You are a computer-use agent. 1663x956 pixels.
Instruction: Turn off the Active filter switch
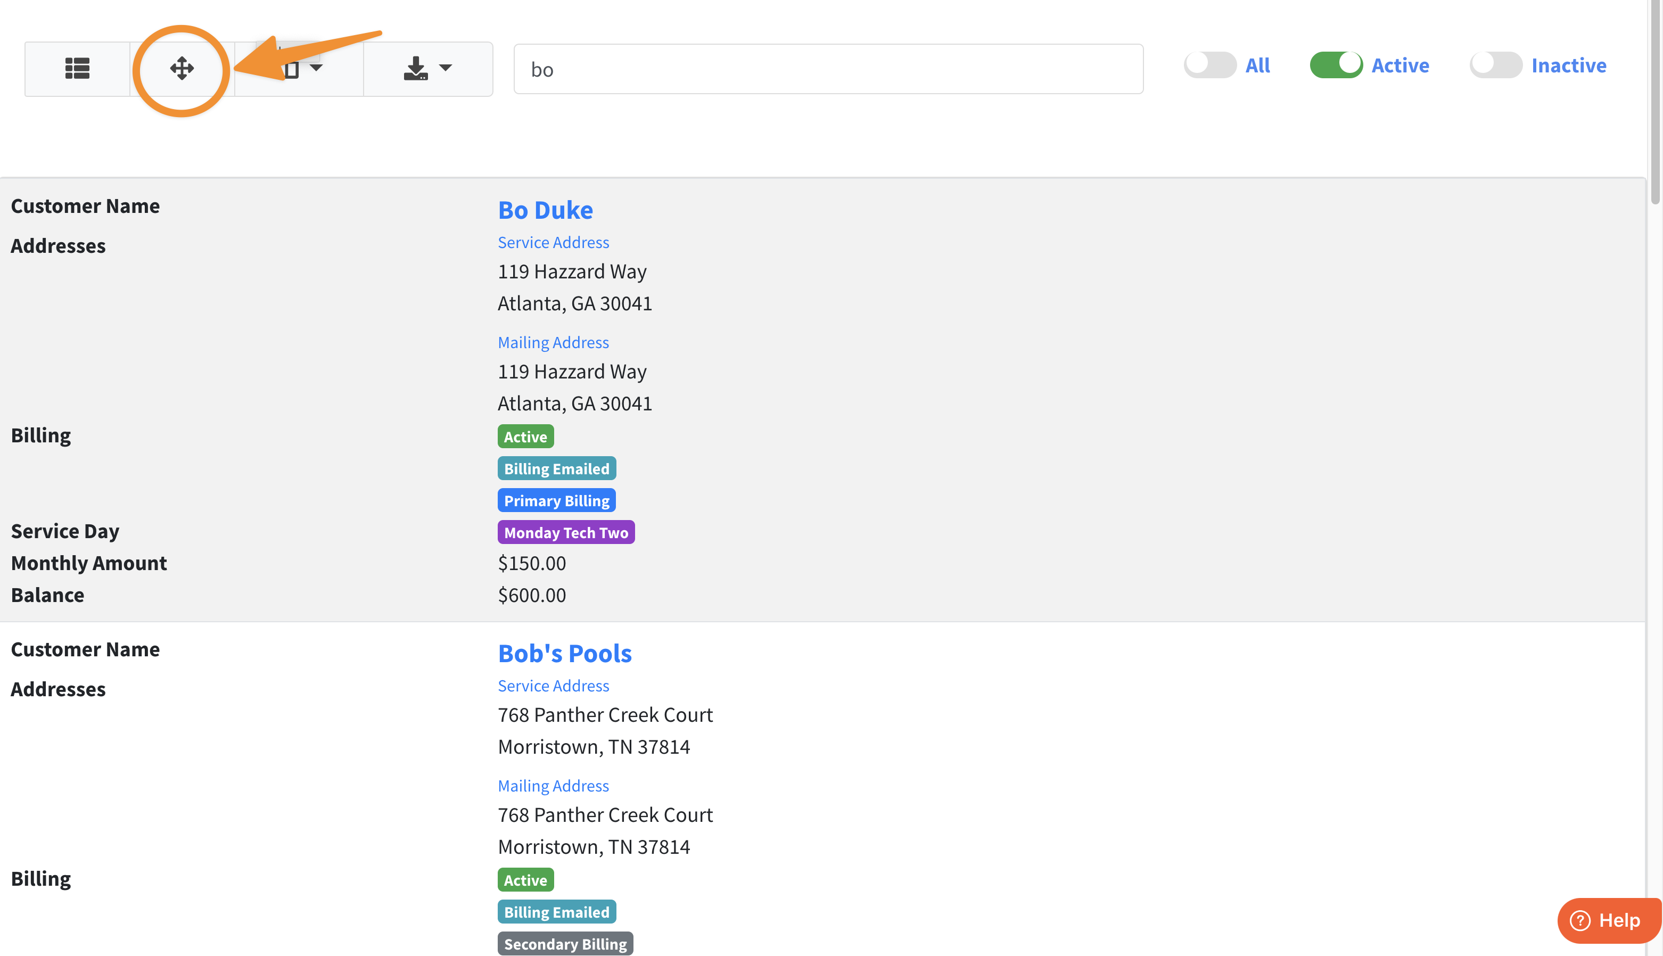pyautogui.click(x=1336, y=65)
